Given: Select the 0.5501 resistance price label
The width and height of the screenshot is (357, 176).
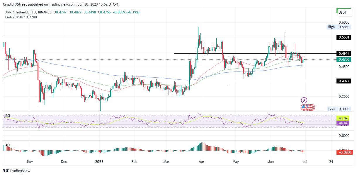Looking at the screenshot, I should [344, 38].
